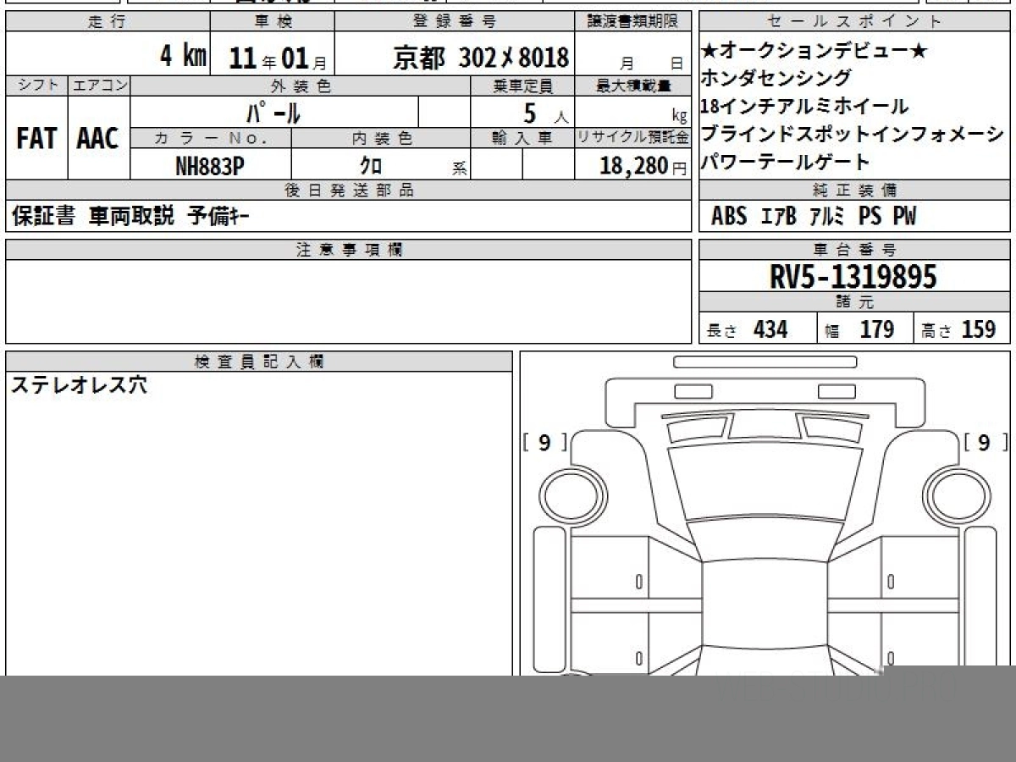Click the AAC air conditioner cell

tap(98, 139)
